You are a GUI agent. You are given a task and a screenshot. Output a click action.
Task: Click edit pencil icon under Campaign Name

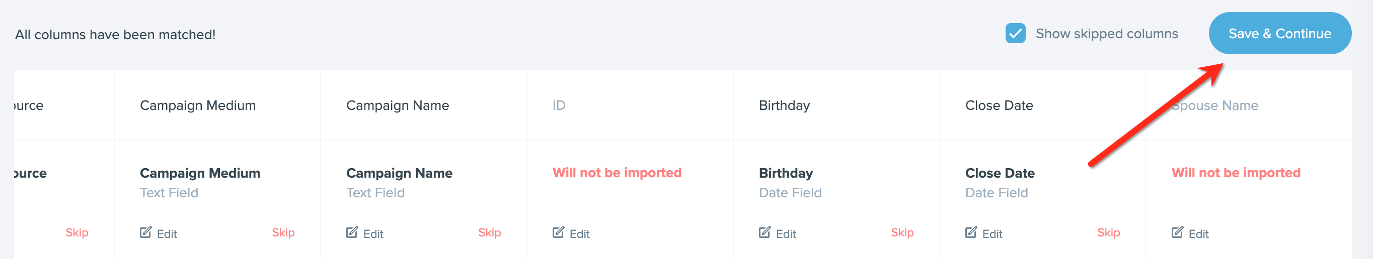pos(352,232)
